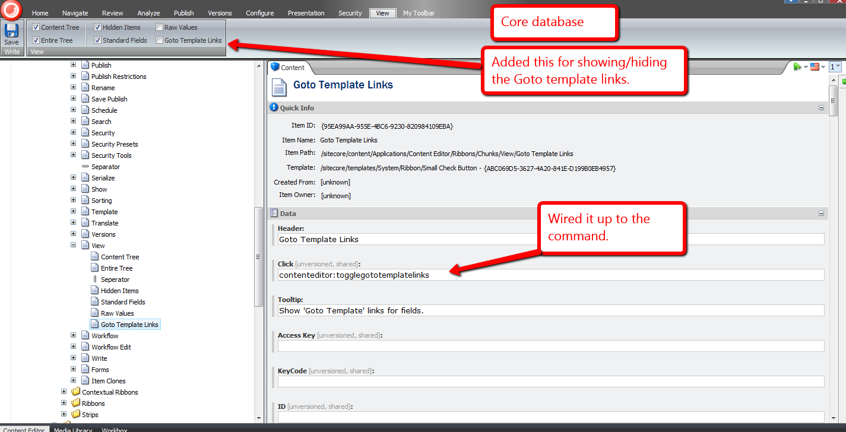This screenshot has width=846, height=432.
Task: Click the Quick Info section icon
Action: pyautogui.click(x=274, y=107)
